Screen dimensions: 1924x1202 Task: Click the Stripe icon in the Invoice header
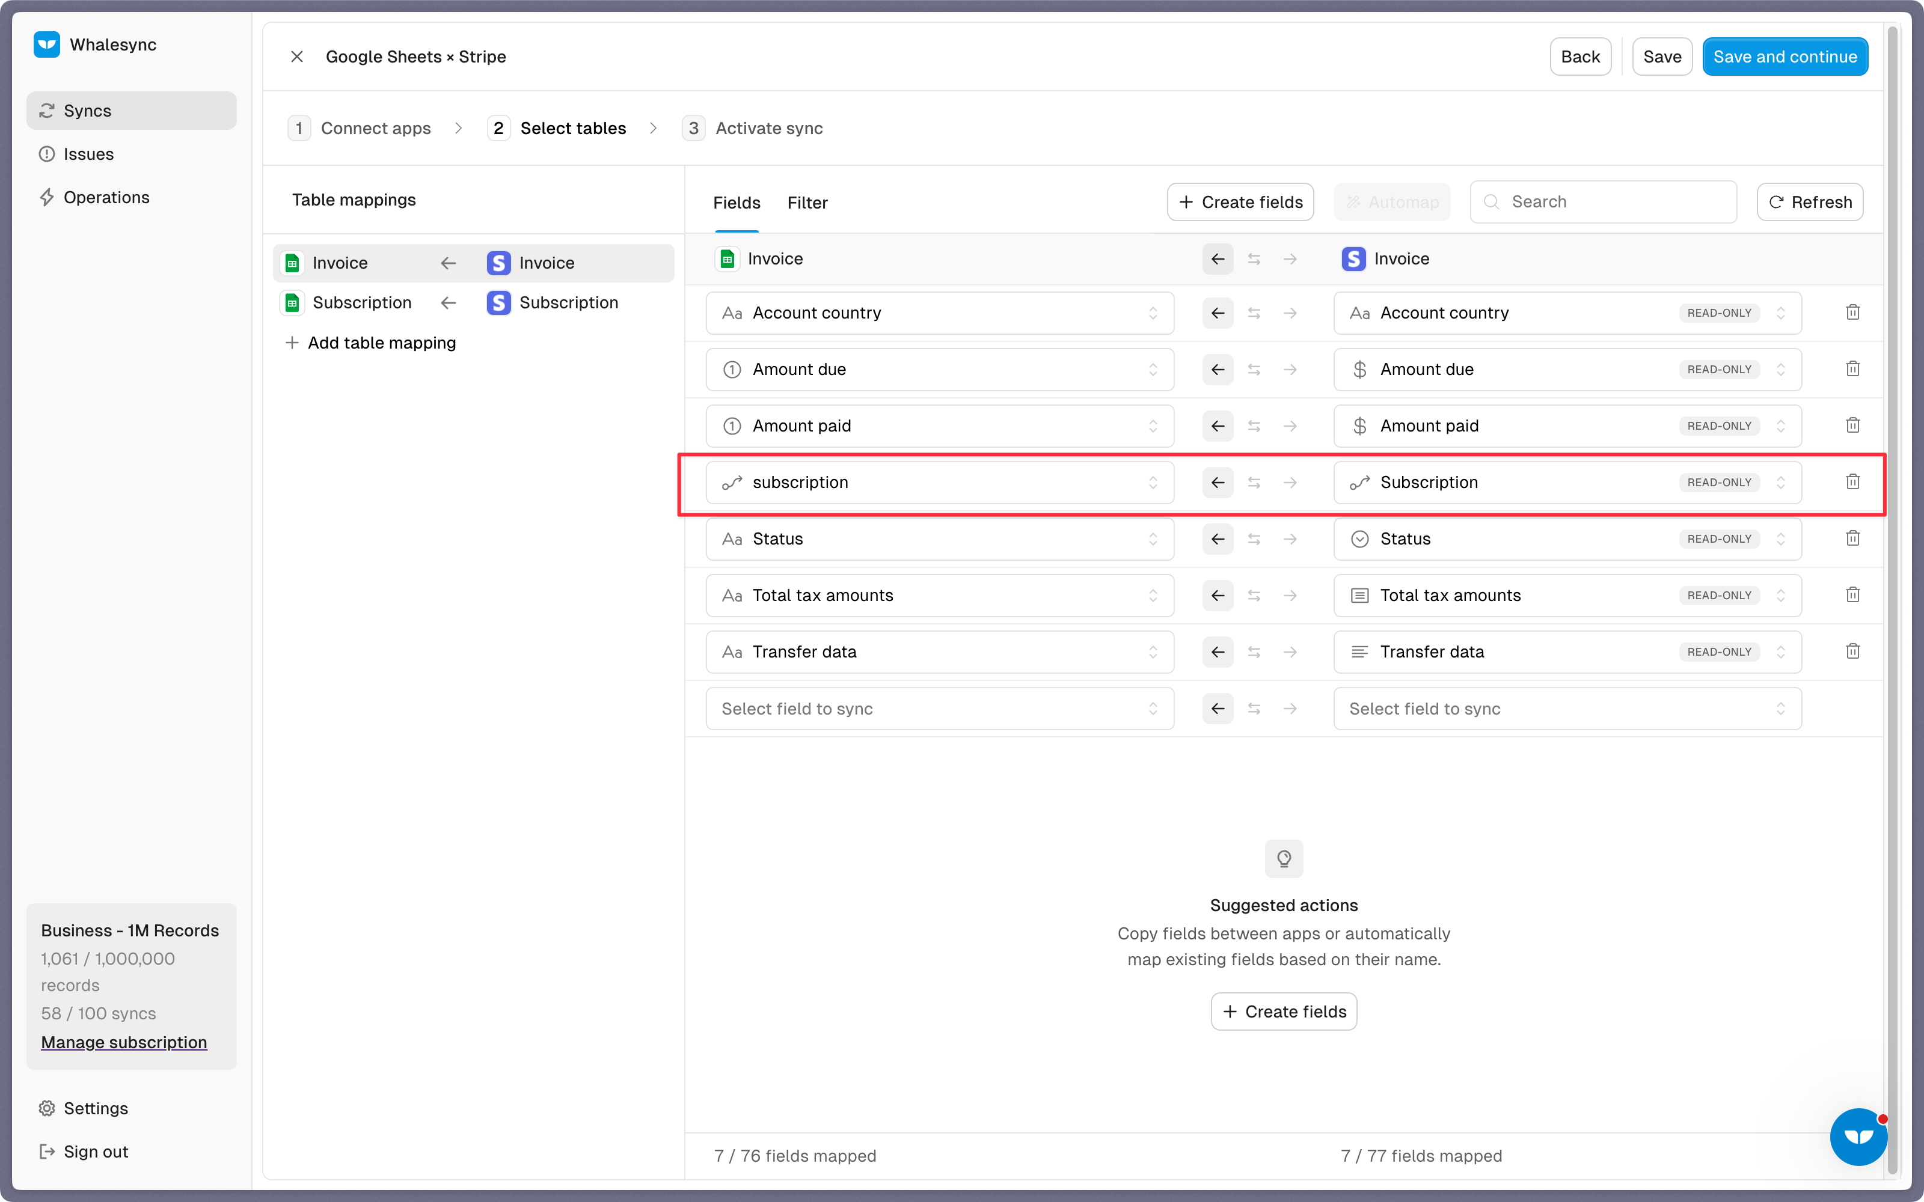1353,259
